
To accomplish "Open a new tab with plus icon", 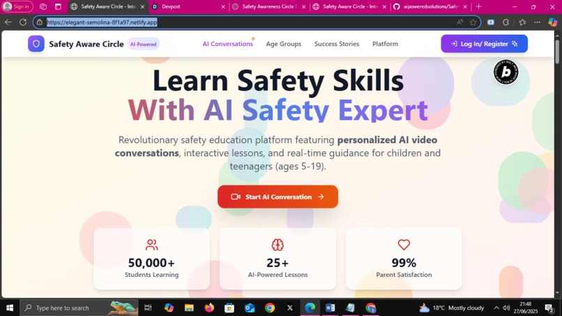I will click(478, 6).
